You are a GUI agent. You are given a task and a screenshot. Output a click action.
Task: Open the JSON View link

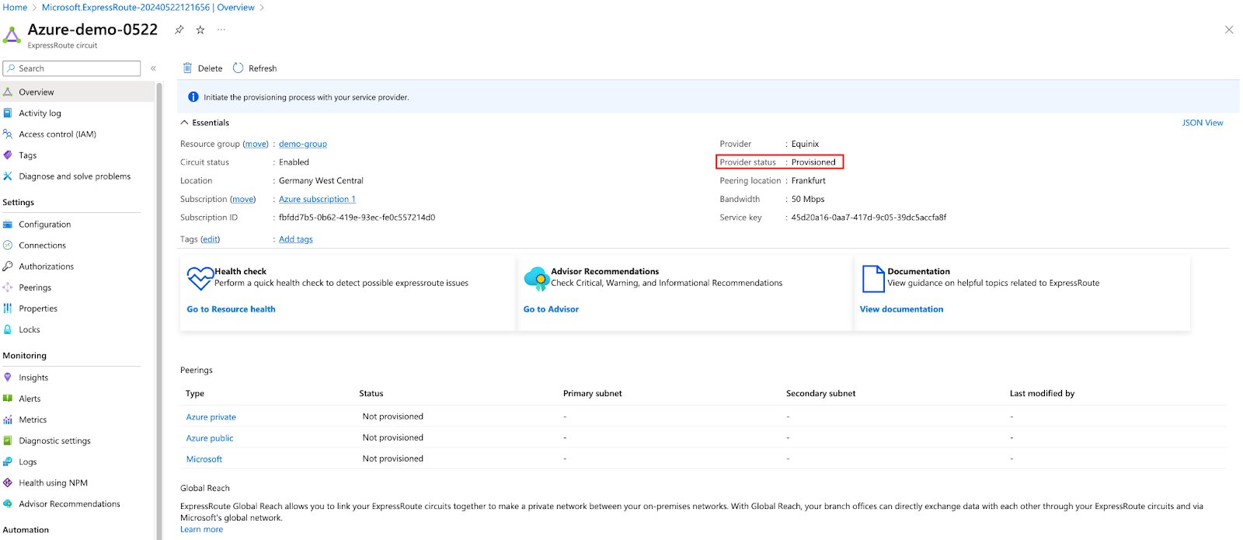pos(1203,123)
